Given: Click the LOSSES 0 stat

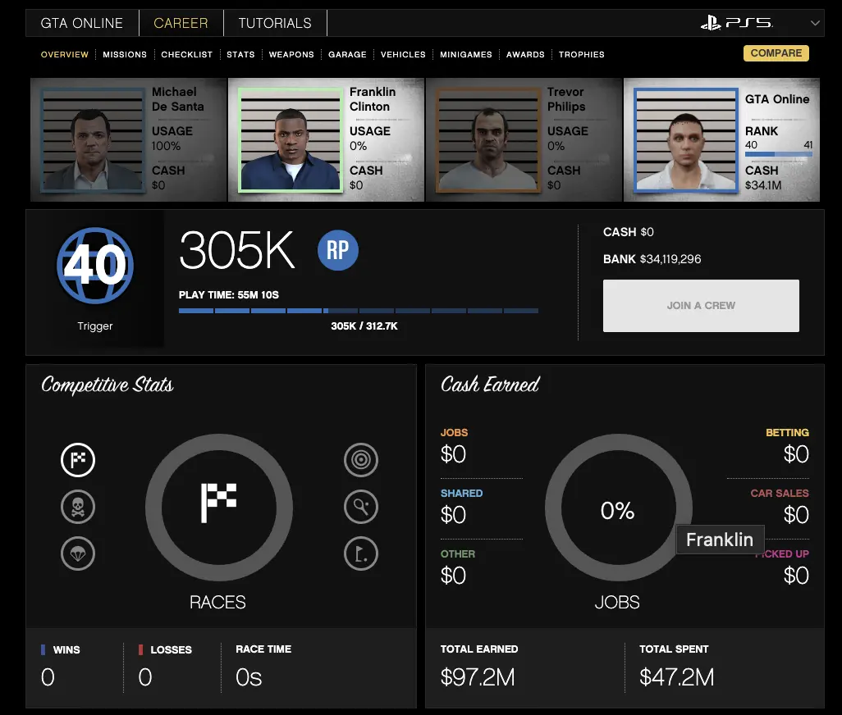Looking at the screenshot, I should coord(165,667).
